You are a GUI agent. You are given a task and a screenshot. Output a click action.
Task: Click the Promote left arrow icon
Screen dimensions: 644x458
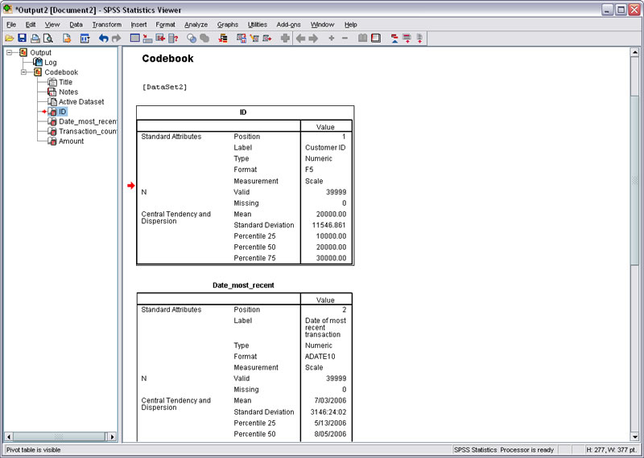(x=300, y=38)
